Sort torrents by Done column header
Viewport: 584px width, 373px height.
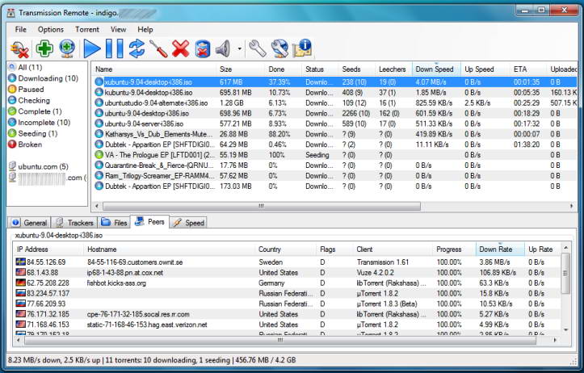[x=283, y=69]
